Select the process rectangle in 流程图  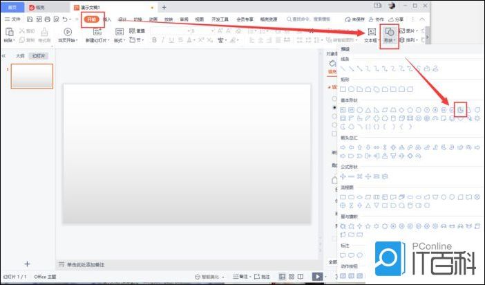343,197
